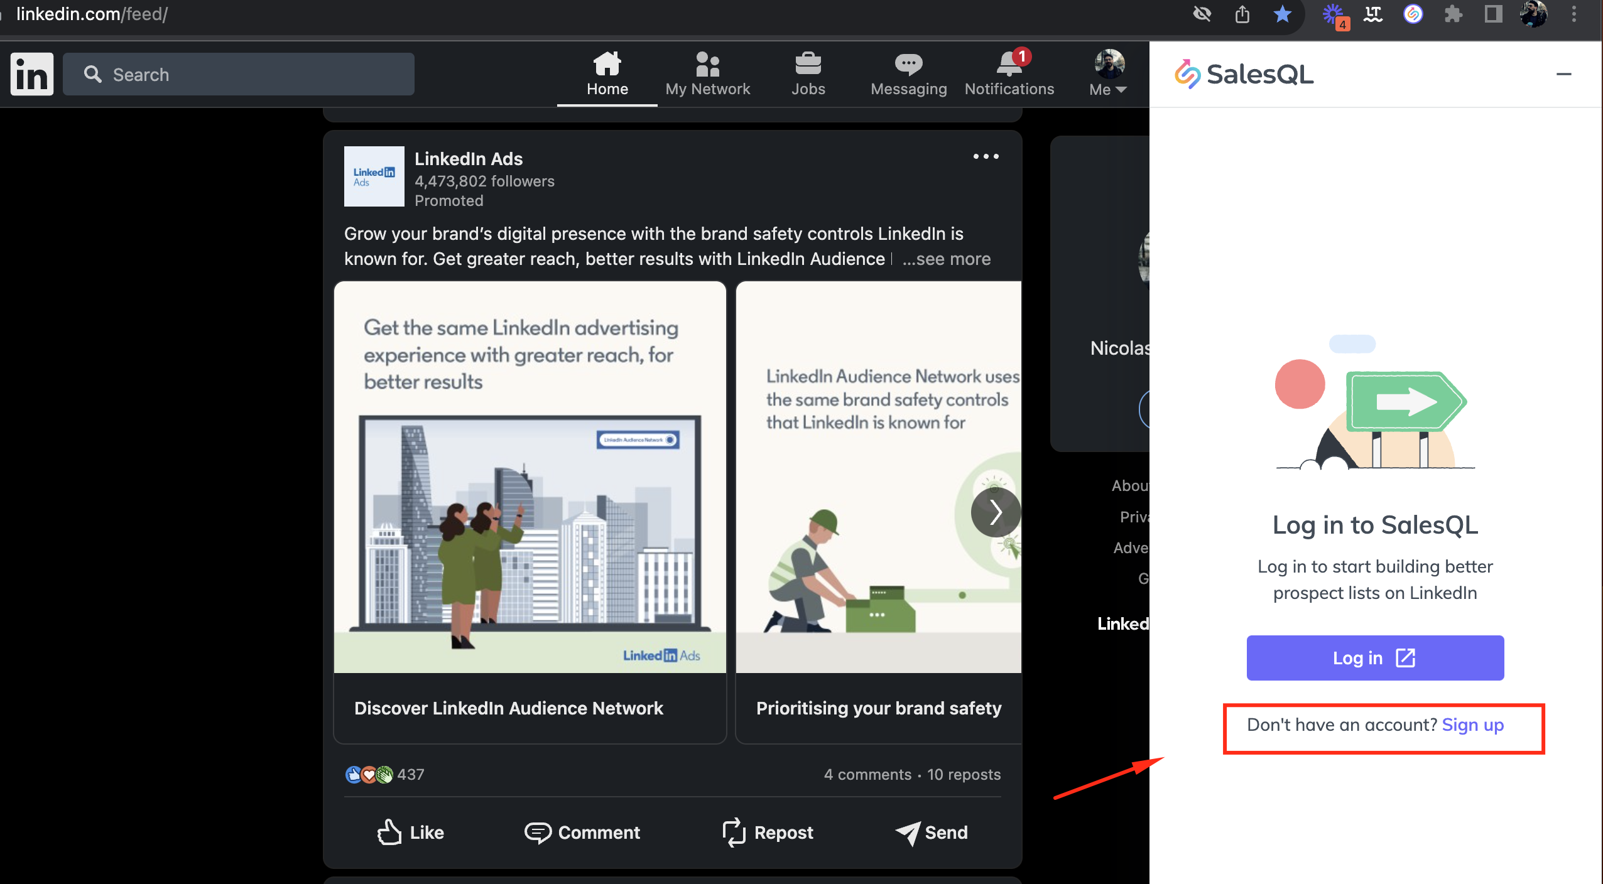Click the linkedin.com/feed/ address bar
Image resolution: width=1603 pixels, height=884 pixels.
coord(92,14)
